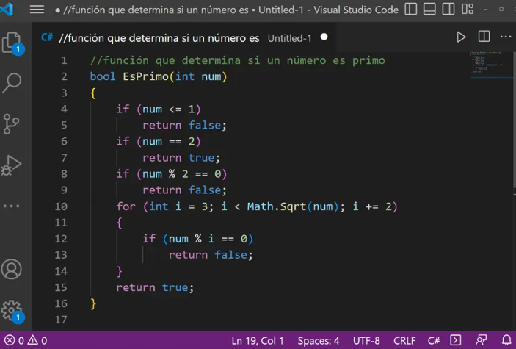516x349 pixels.
Task: Click the EsPrimo function name
Action: pyautogui.click(x=145, y=76)
